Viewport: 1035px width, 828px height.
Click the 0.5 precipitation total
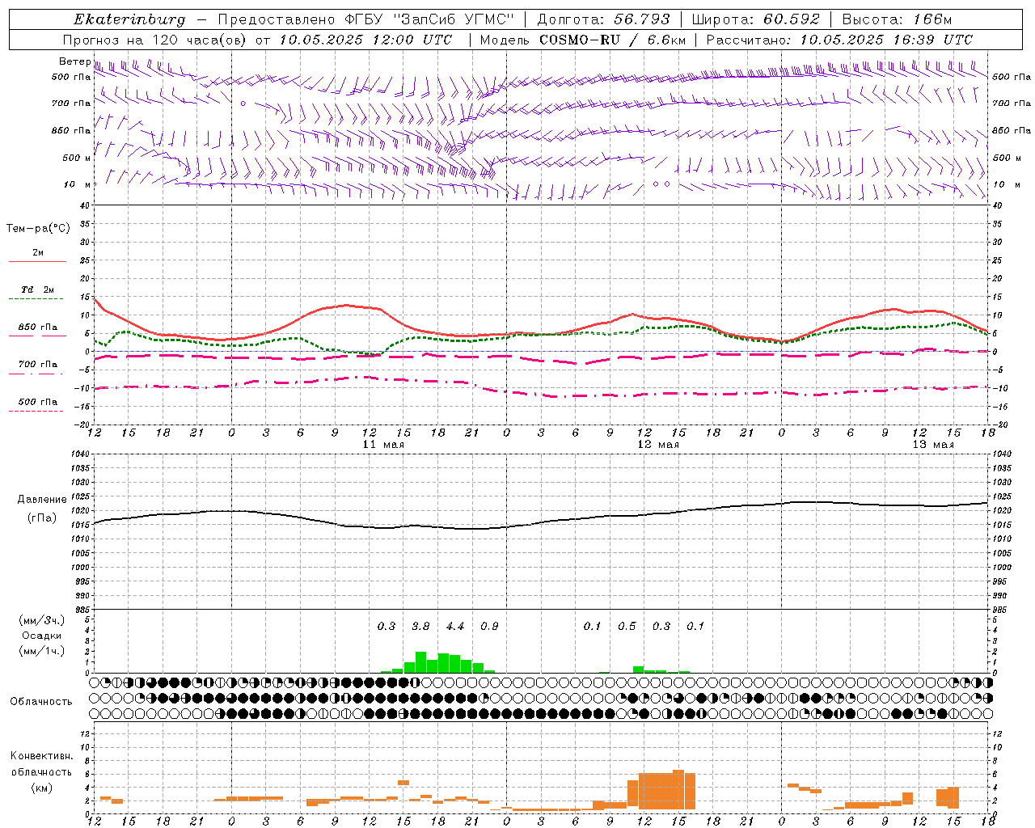click(x=627, y=627)
